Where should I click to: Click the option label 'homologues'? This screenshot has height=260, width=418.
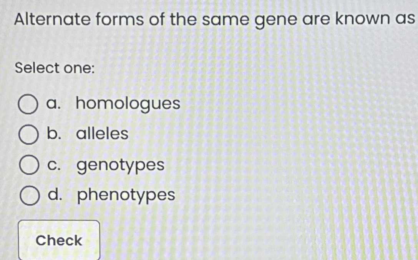pyautogui.click(x=127, y=104)
